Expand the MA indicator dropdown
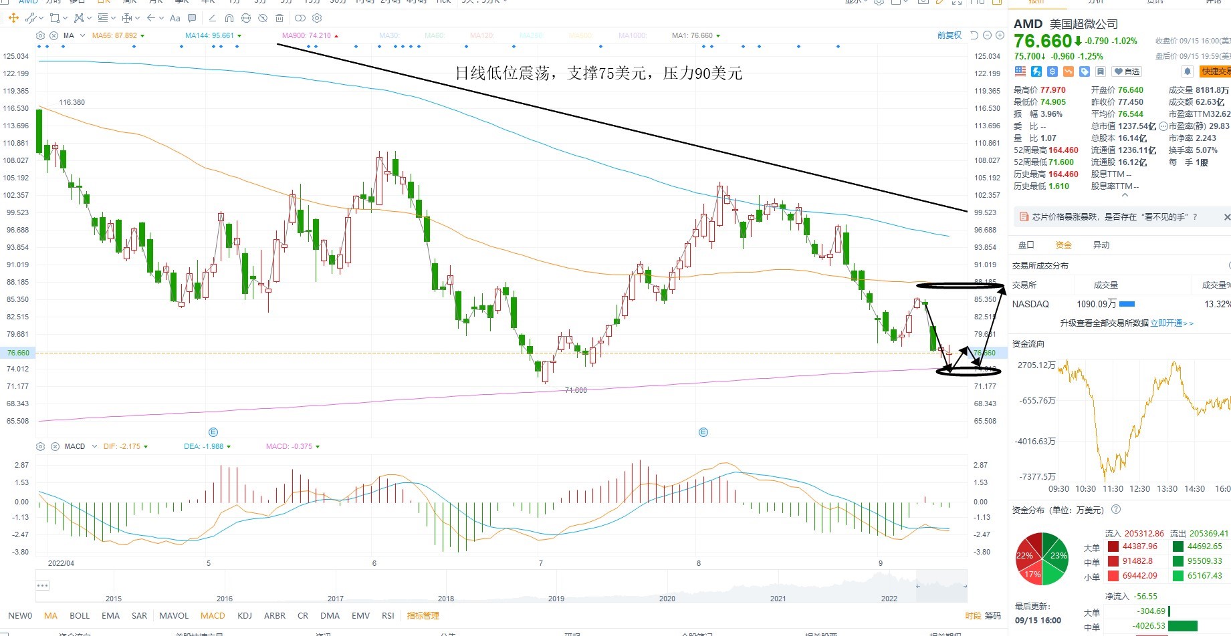This screenshot has width=1231, height=636. click(82, 35)
